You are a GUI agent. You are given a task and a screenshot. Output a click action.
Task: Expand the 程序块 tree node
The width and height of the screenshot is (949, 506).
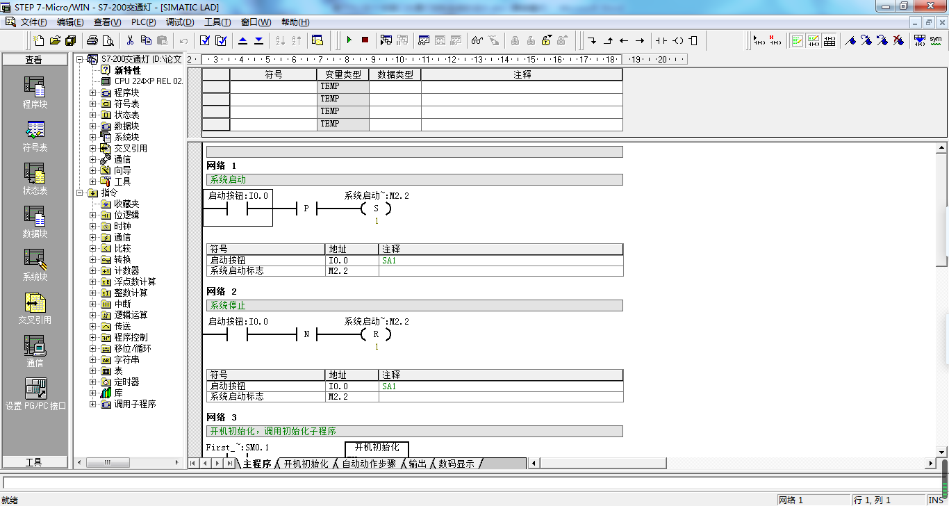click(x=93, y=92)
